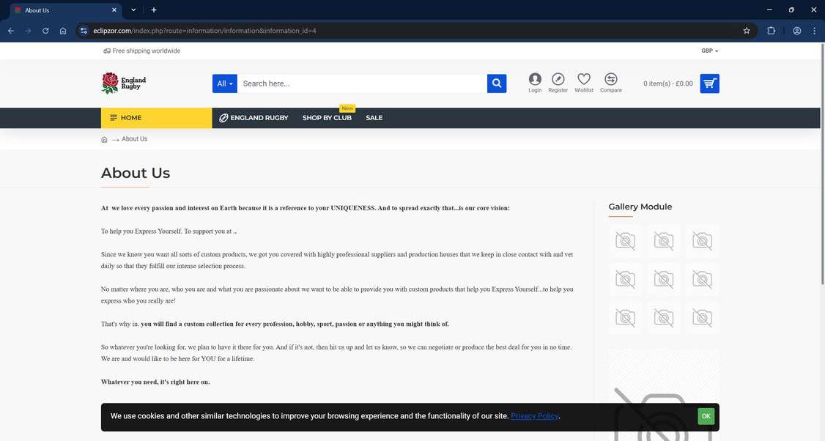
Task: Open a new browser tab
Action: (x=154, y=10)
